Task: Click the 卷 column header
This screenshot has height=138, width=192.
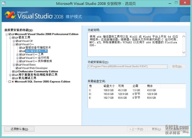Action: click(x=95, y=86)
